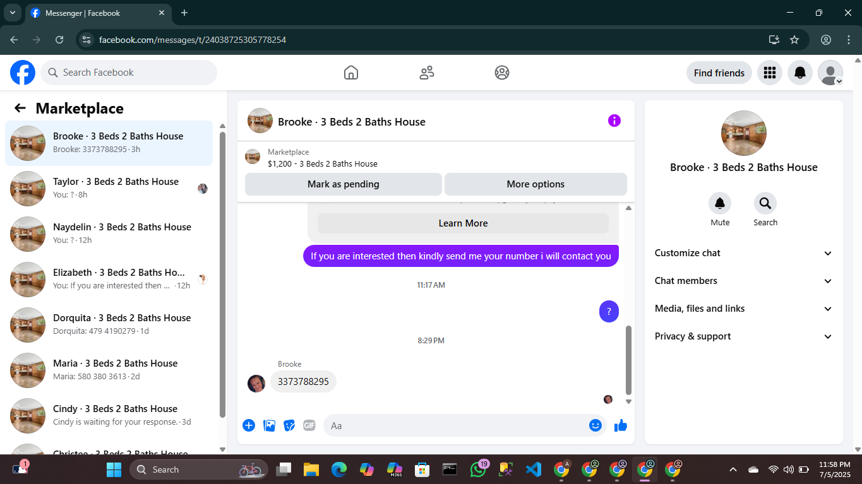Show hidden system tray icons

tap(733, 469)
